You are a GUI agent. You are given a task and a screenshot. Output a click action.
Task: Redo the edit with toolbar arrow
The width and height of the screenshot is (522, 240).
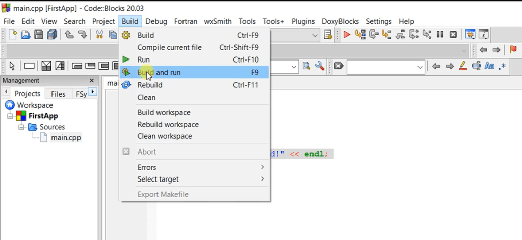pyautogui.click(x=82, y=35)
